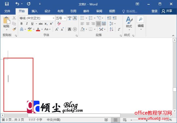The width and height of the screenshot is (177, 123).
Task: Switch to the 插入 tab
Action: coord(35,11)
